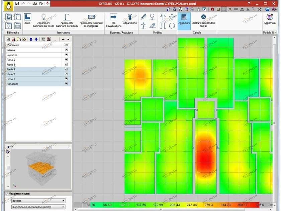Choose Apparecchi illuminanti per esterni tool
Screen dimensions: 281x211
(x=68, y=19)
